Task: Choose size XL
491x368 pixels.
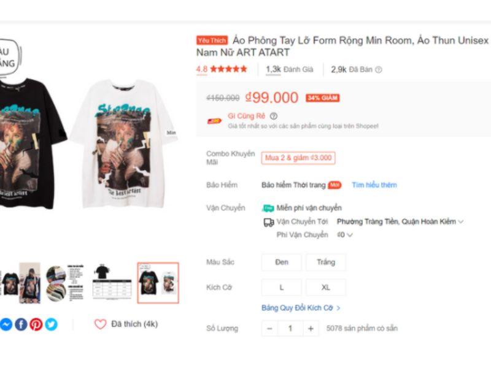Action: point(326,288)
